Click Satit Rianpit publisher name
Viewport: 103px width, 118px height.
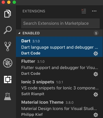tap(33, 94)
